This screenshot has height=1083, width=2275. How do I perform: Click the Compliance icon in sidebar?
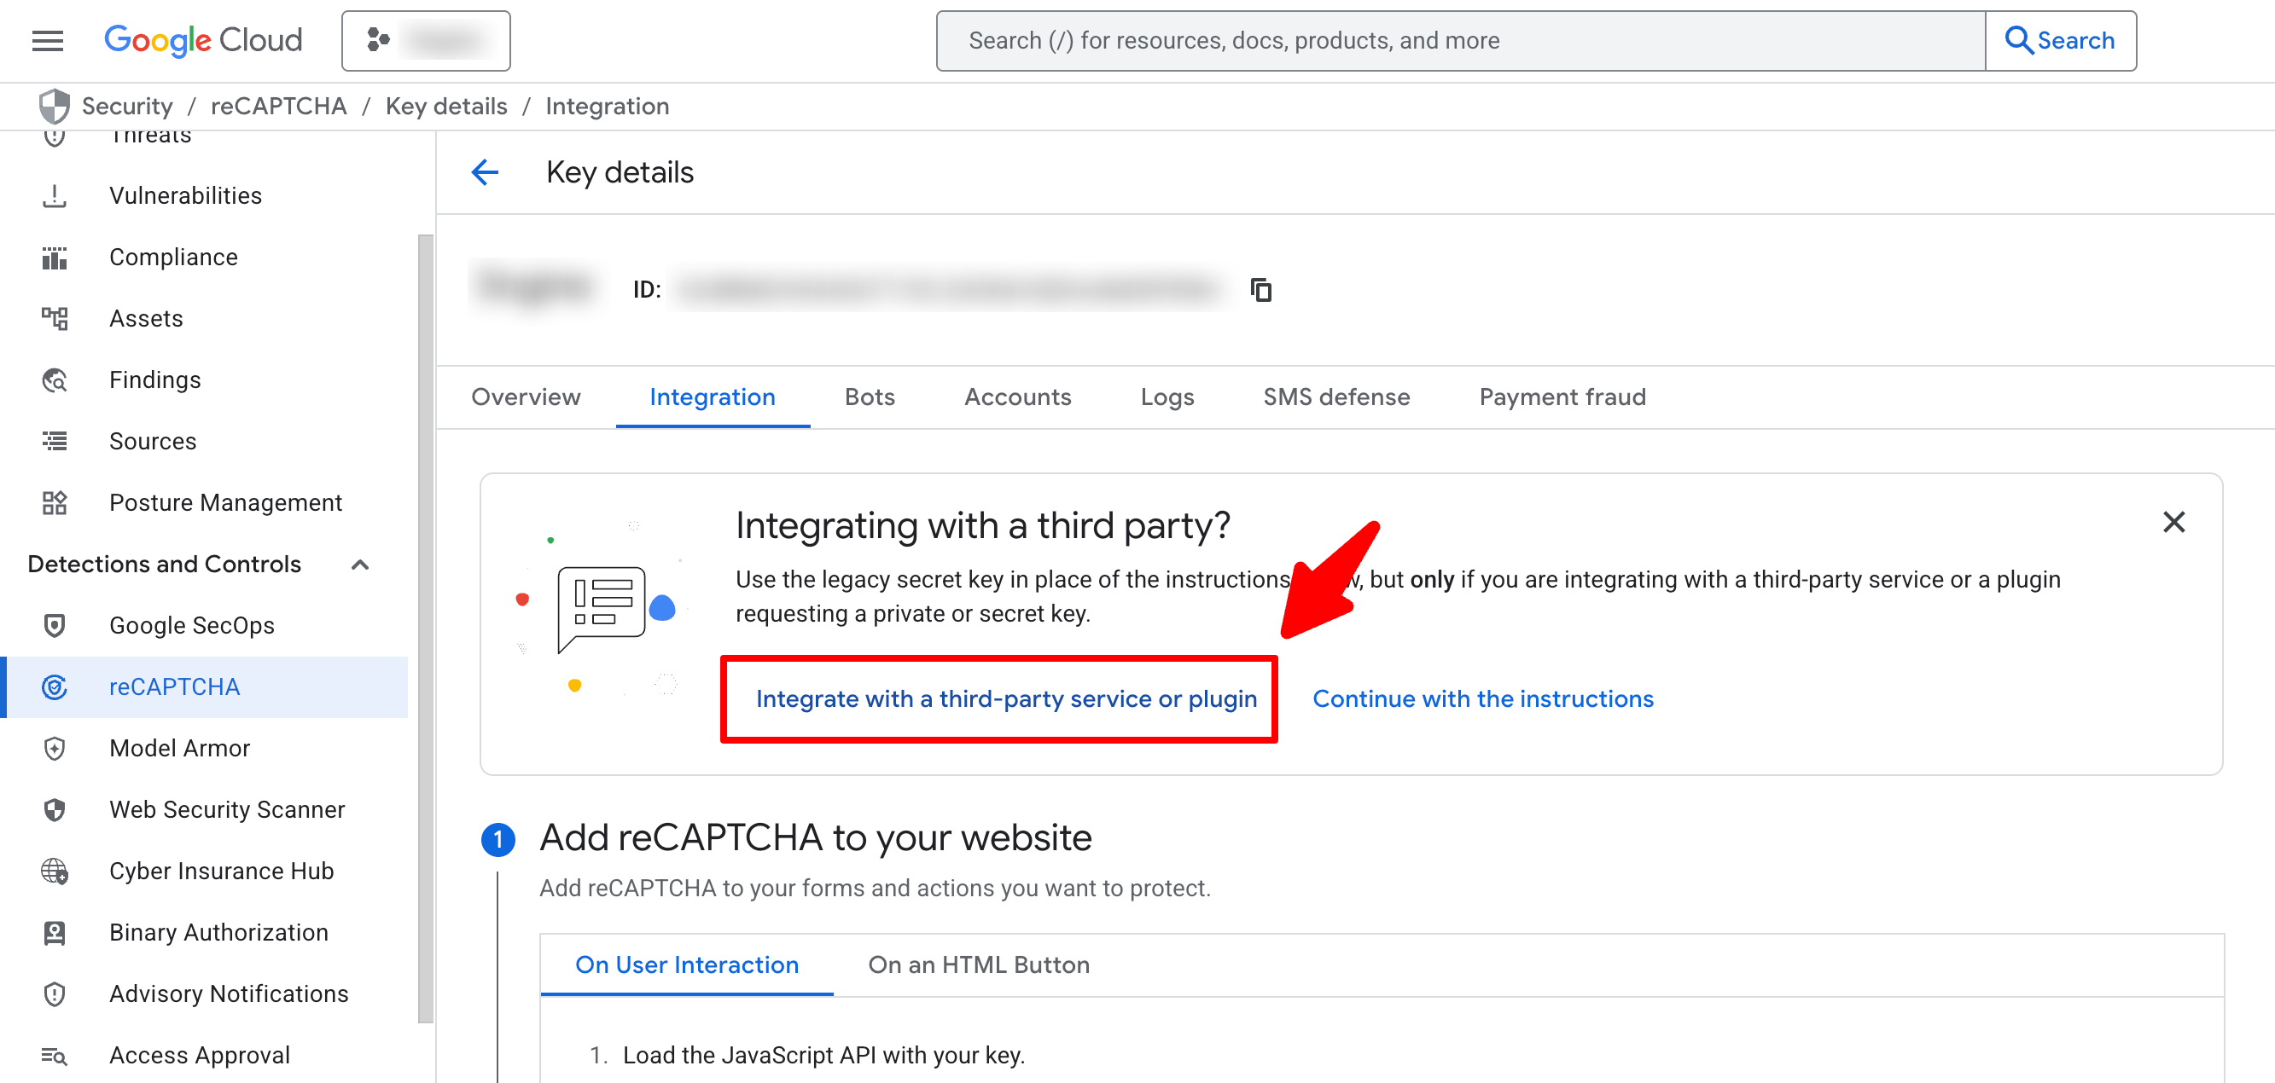click(55, 258)
